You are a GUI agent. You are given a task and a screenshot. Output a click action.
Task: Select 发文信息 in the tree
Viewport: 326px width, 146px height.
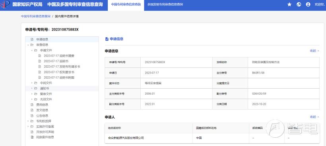42,110
